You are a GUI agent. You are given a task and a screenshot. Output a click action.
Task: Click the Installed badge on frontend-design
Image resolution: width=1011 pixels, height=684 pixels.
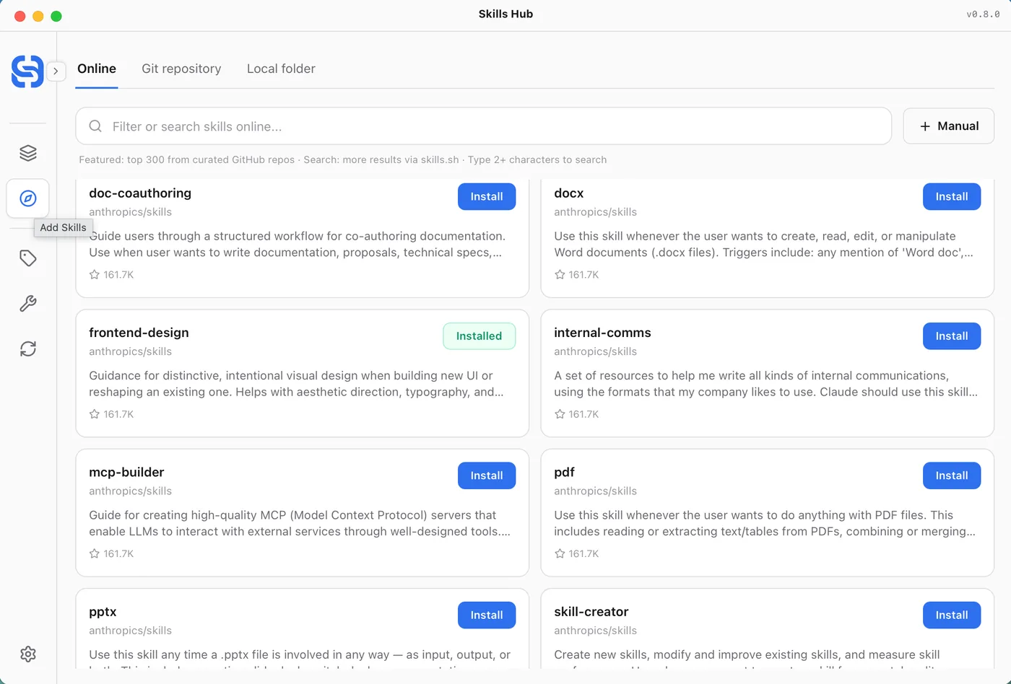479,336
